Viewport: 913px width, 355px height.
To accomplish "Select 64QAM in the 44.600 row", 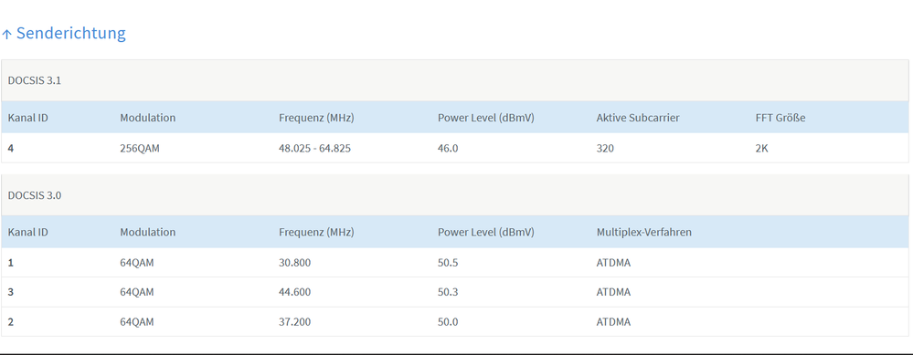I will (x=137, y=292).
